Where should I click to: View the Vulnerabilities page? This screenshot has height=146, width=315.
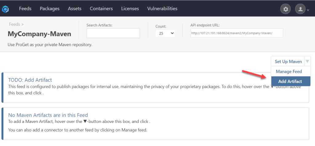pos(162,9)
